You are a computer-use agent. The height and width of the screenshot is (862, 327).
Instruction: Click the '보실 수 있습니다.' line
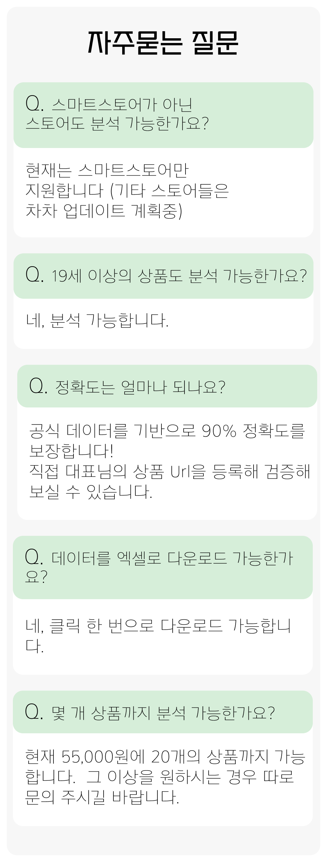[91, 492]
